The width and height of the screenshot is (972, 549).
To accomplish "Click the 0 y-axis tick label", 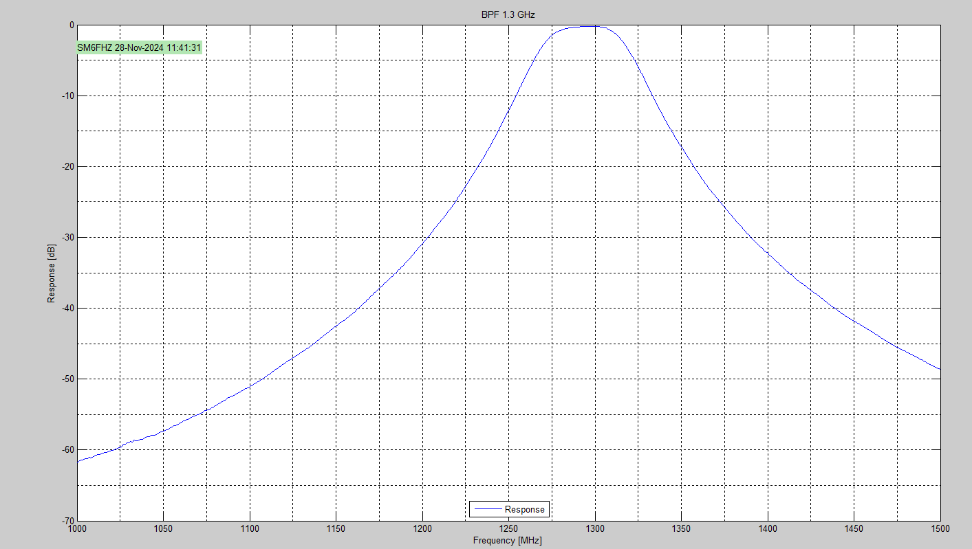I will tap(72, 25).
